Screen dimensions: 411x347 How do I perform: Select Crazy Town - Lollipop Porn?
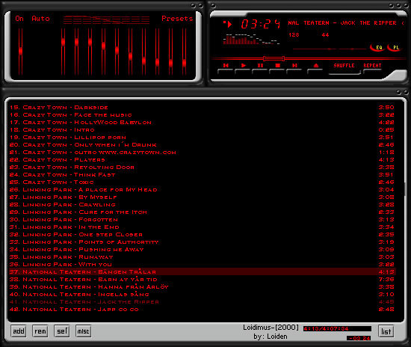pyautogui.click(x=202, y=137)
